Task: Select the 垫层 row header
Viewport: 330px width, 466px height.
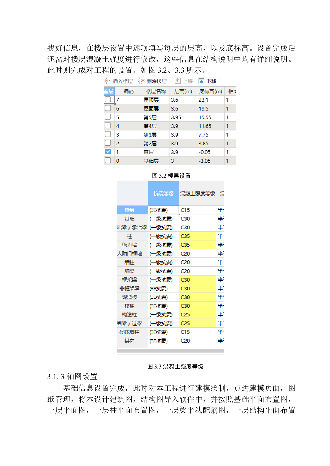Action: point(132,210)
